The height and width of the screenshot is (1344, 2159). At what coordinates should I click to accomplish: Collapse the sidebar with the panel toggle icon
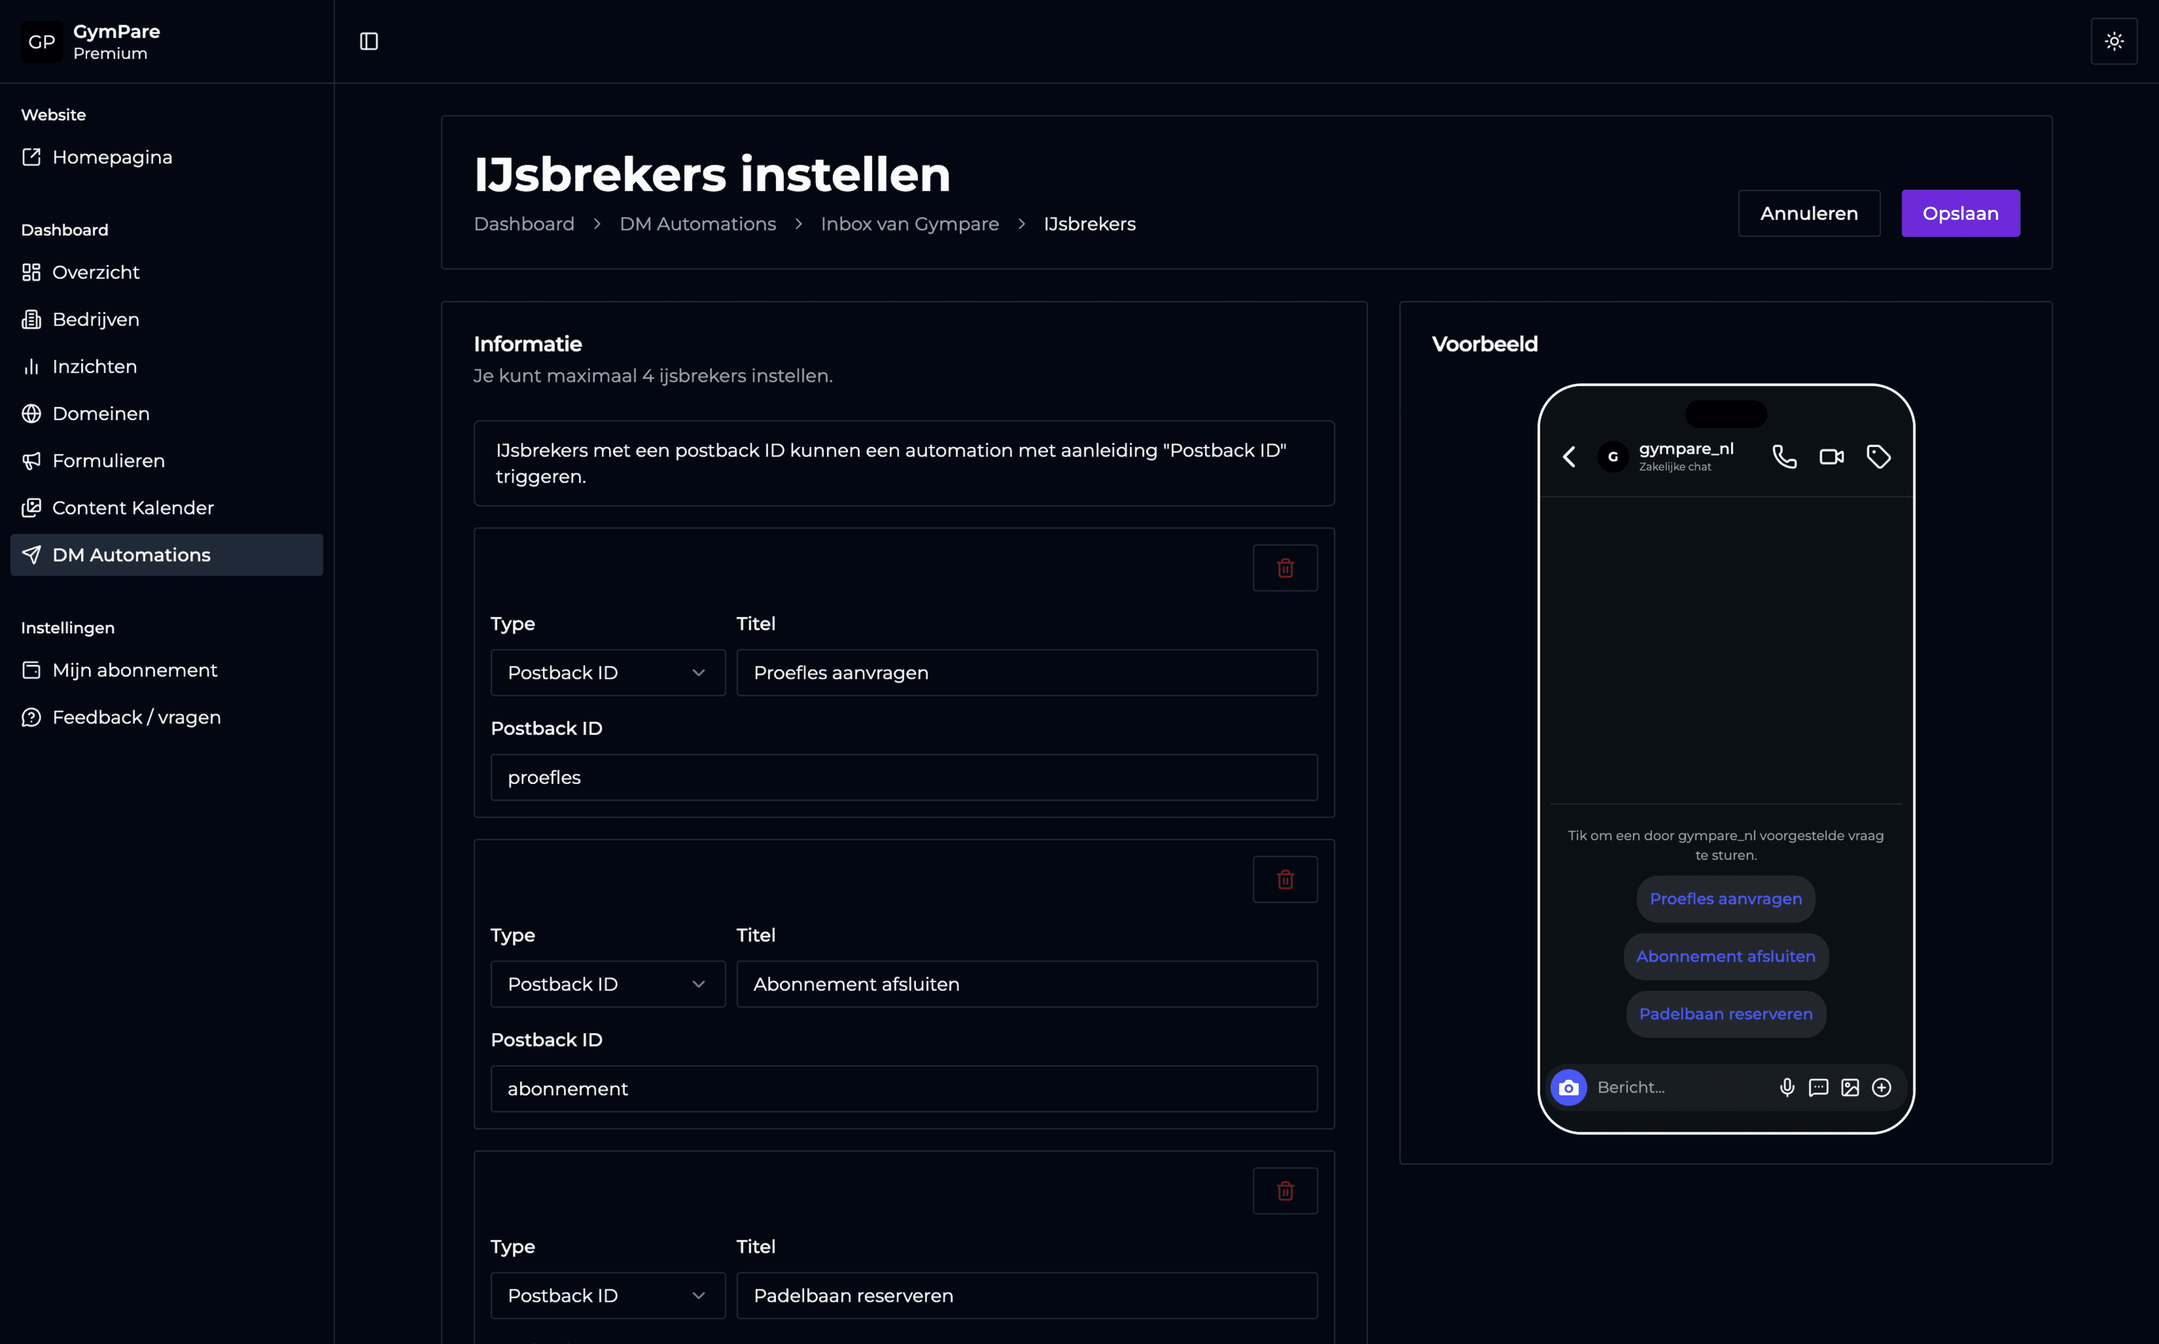(369, 41)
